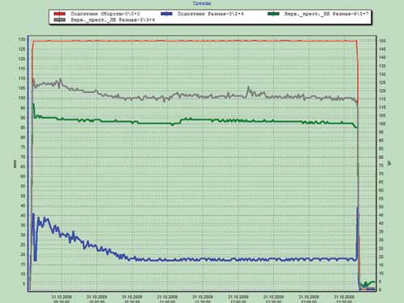Select the gray Верх. крест. legend label
The image size is (404, 303).
(x=113, y=20)
